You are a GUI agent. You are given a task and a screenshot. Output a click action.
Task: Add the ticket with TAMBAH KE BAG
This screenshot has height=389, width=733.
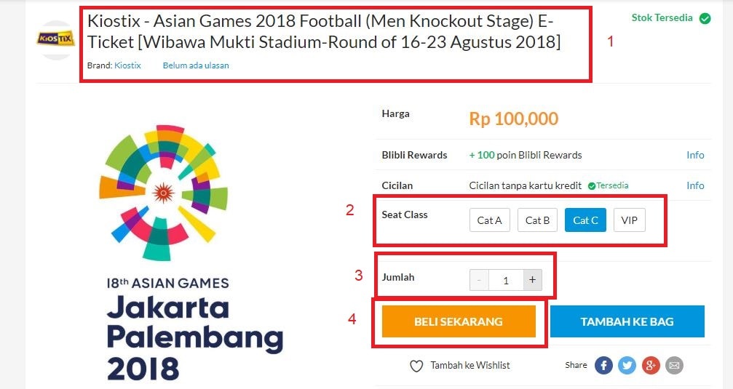[627, 321]
